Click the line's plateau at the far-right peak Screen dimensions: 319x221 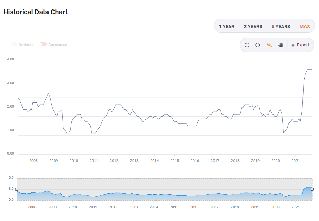click(310, 70)
